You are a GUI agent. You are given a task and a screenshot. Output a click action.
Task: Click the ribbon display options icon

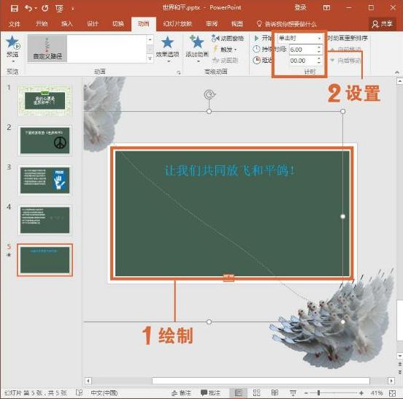tap(326, 8)
